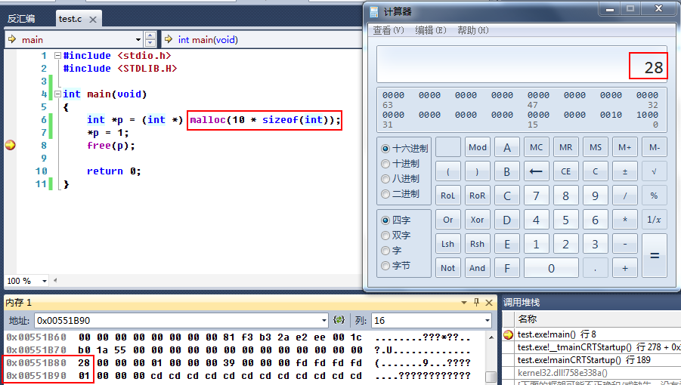Click the Rsh right shift button

(478, 244)
